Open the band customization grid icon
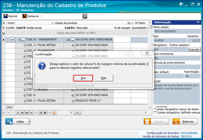Viewport: 203px width, 140px height. point(4,23)
